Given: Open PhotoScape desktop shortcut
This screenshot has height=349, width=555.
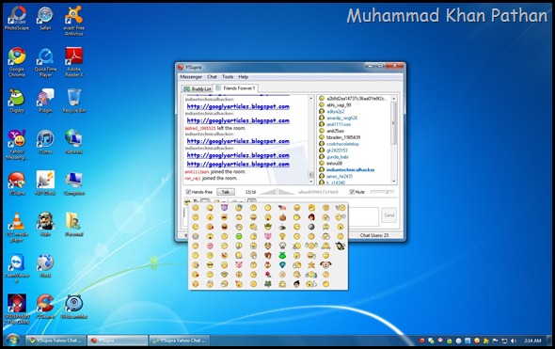Looking at the screenshot, I should (x=17, y=18).
